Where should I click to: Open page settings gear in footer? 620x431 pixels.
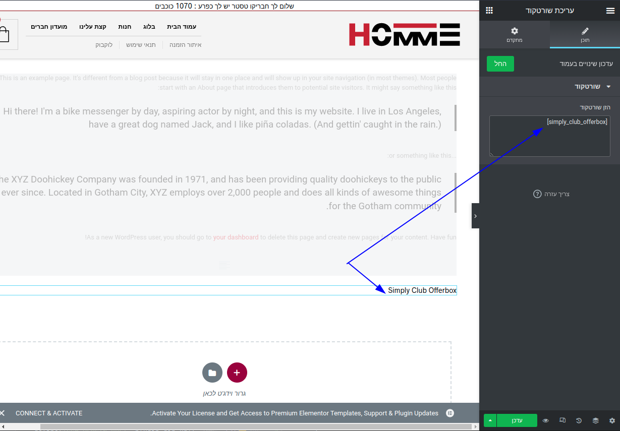(612, 420)
